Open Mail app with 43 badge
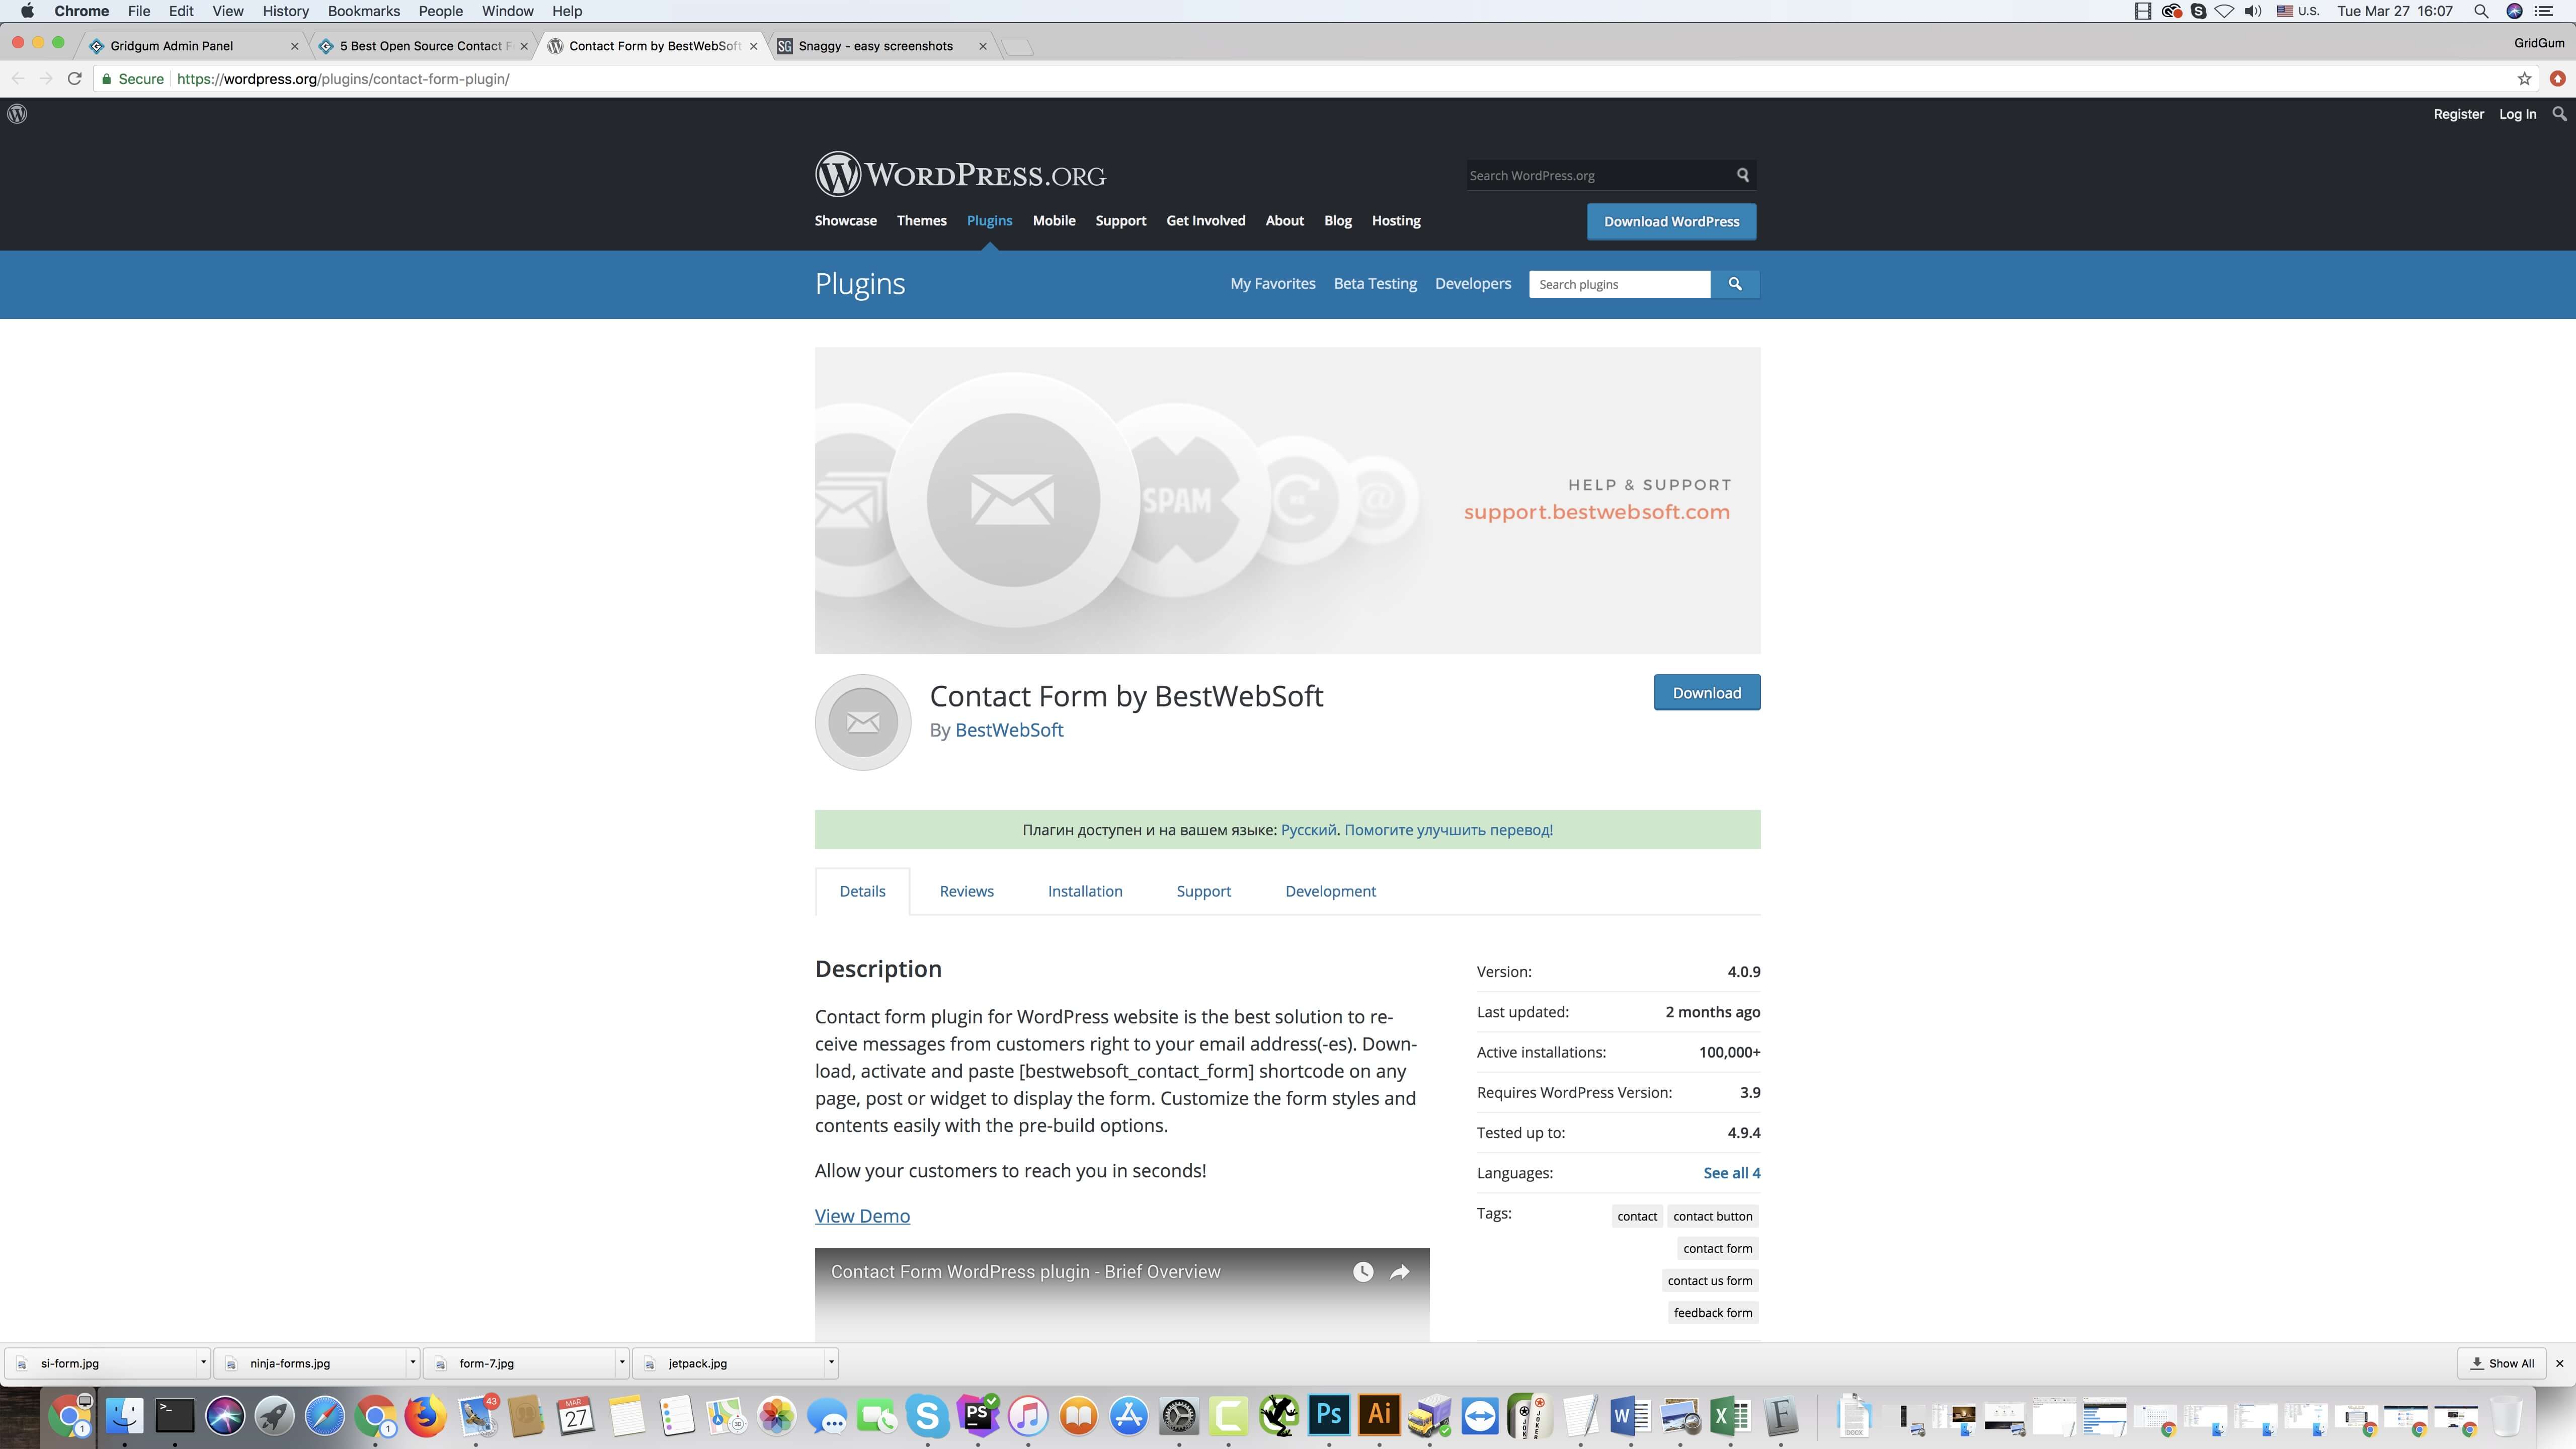Viewport: 2576px width, 1449px height. click(477, 1416)
